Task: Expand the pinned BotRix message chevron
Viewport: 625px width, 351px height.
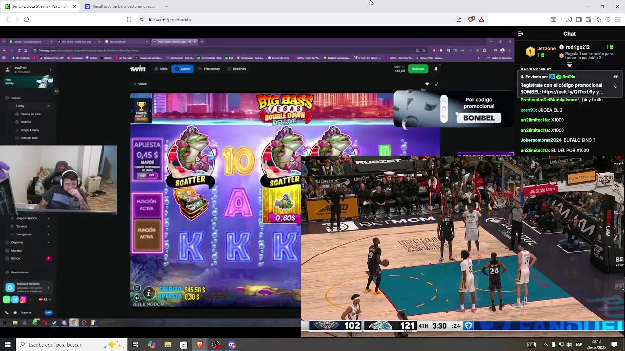Action: 615,87
